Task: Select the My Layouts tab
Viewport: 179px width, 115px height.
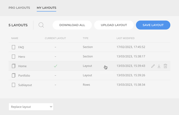Action: click(47, 8)
